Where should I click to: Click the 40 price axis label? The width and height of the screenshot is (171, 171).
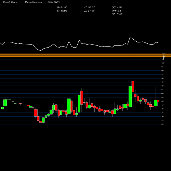(x=162, y=109)
